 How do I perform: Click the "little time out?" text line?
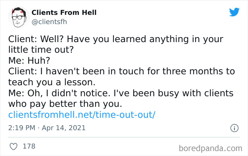41,50
